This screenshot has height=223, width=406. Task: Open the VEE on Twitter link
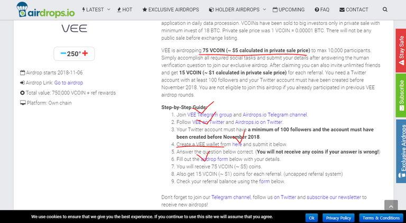point(208,122)
